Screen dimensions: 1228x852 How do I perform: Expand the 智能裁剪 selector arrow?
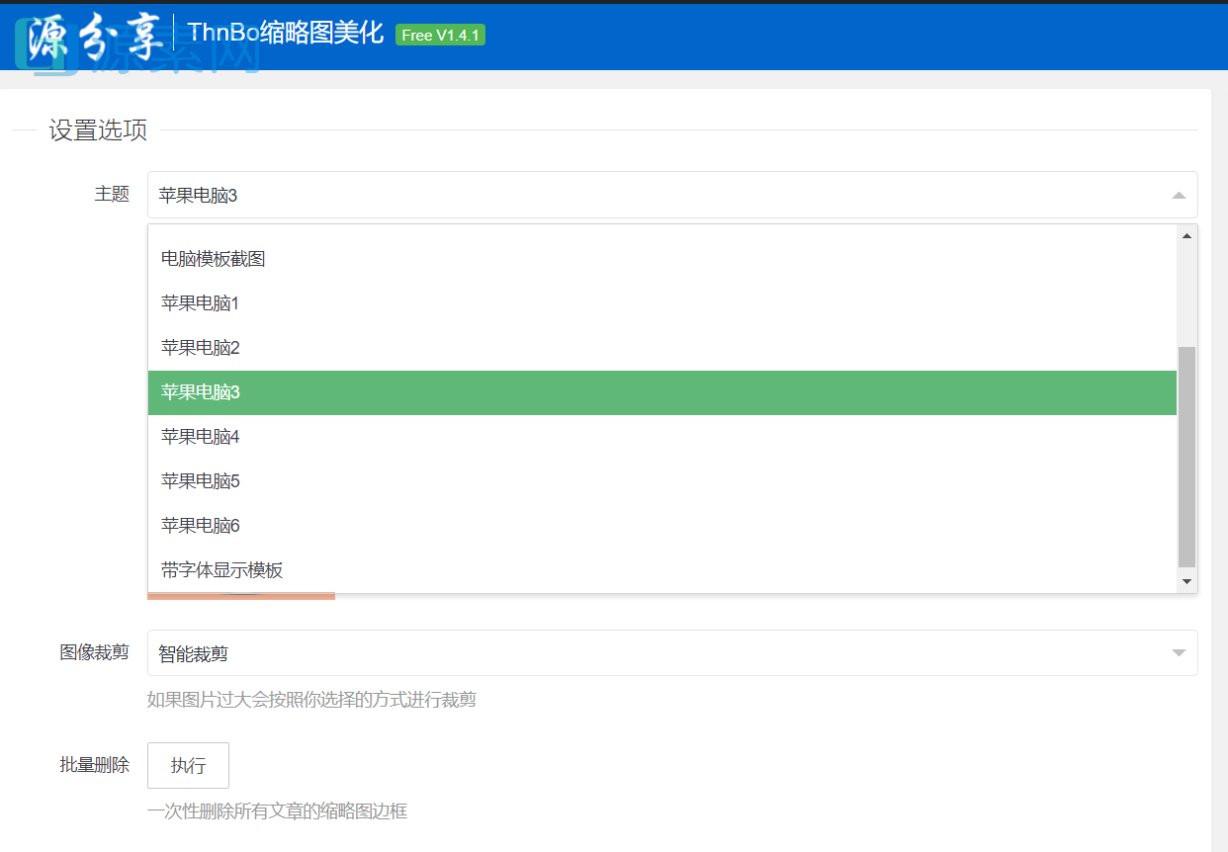1178,652
